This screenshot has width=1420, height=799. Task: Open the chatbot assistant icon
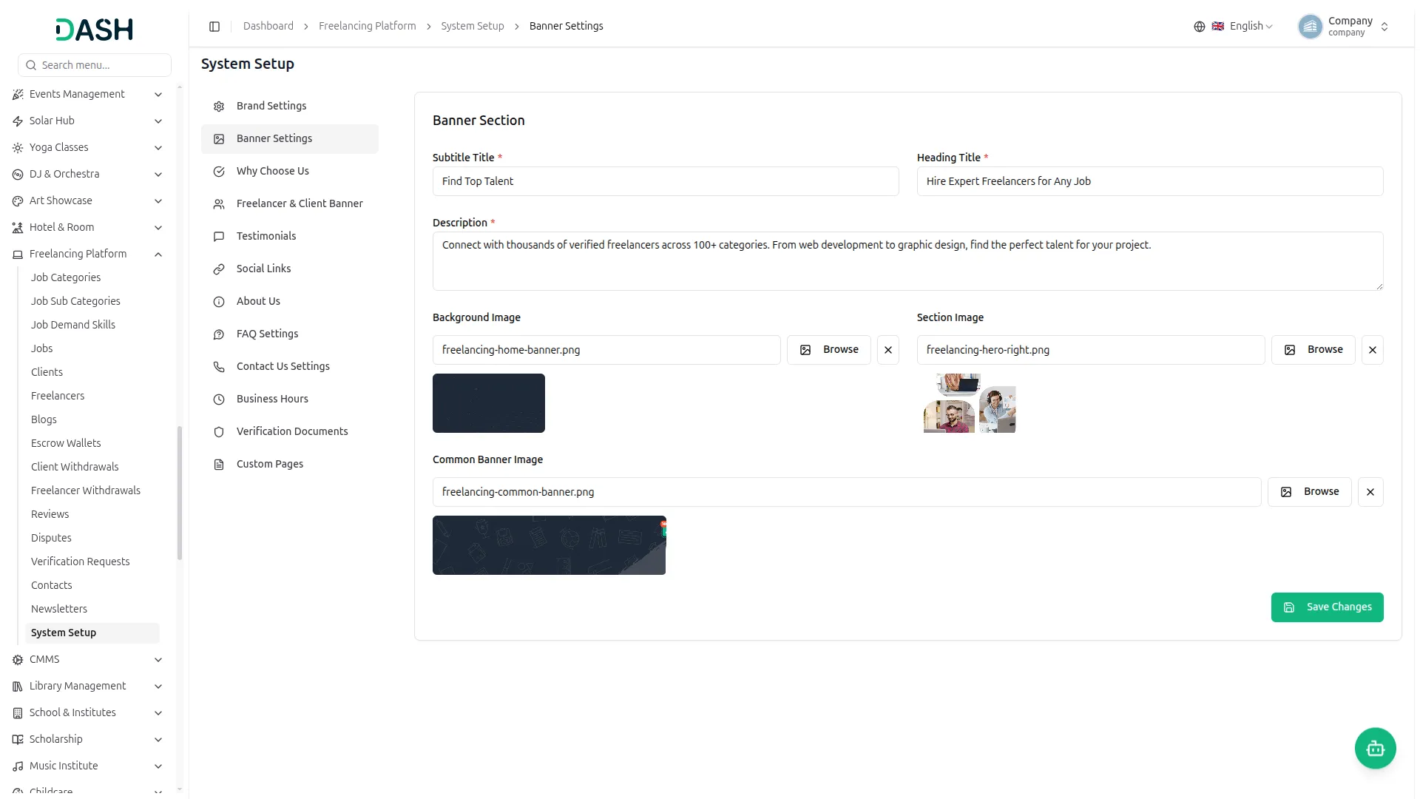click(x=1375, y=749)
